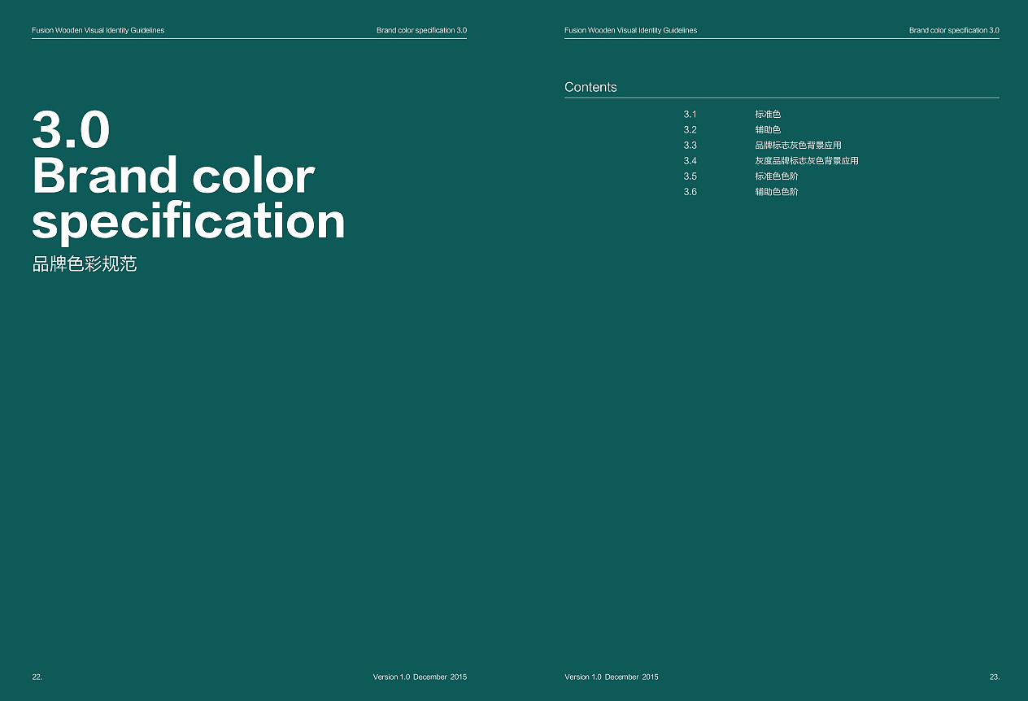Click left page 'Brand color specification 3.0' header
The width and height of the screenshot is (1028, 701).
421,30
